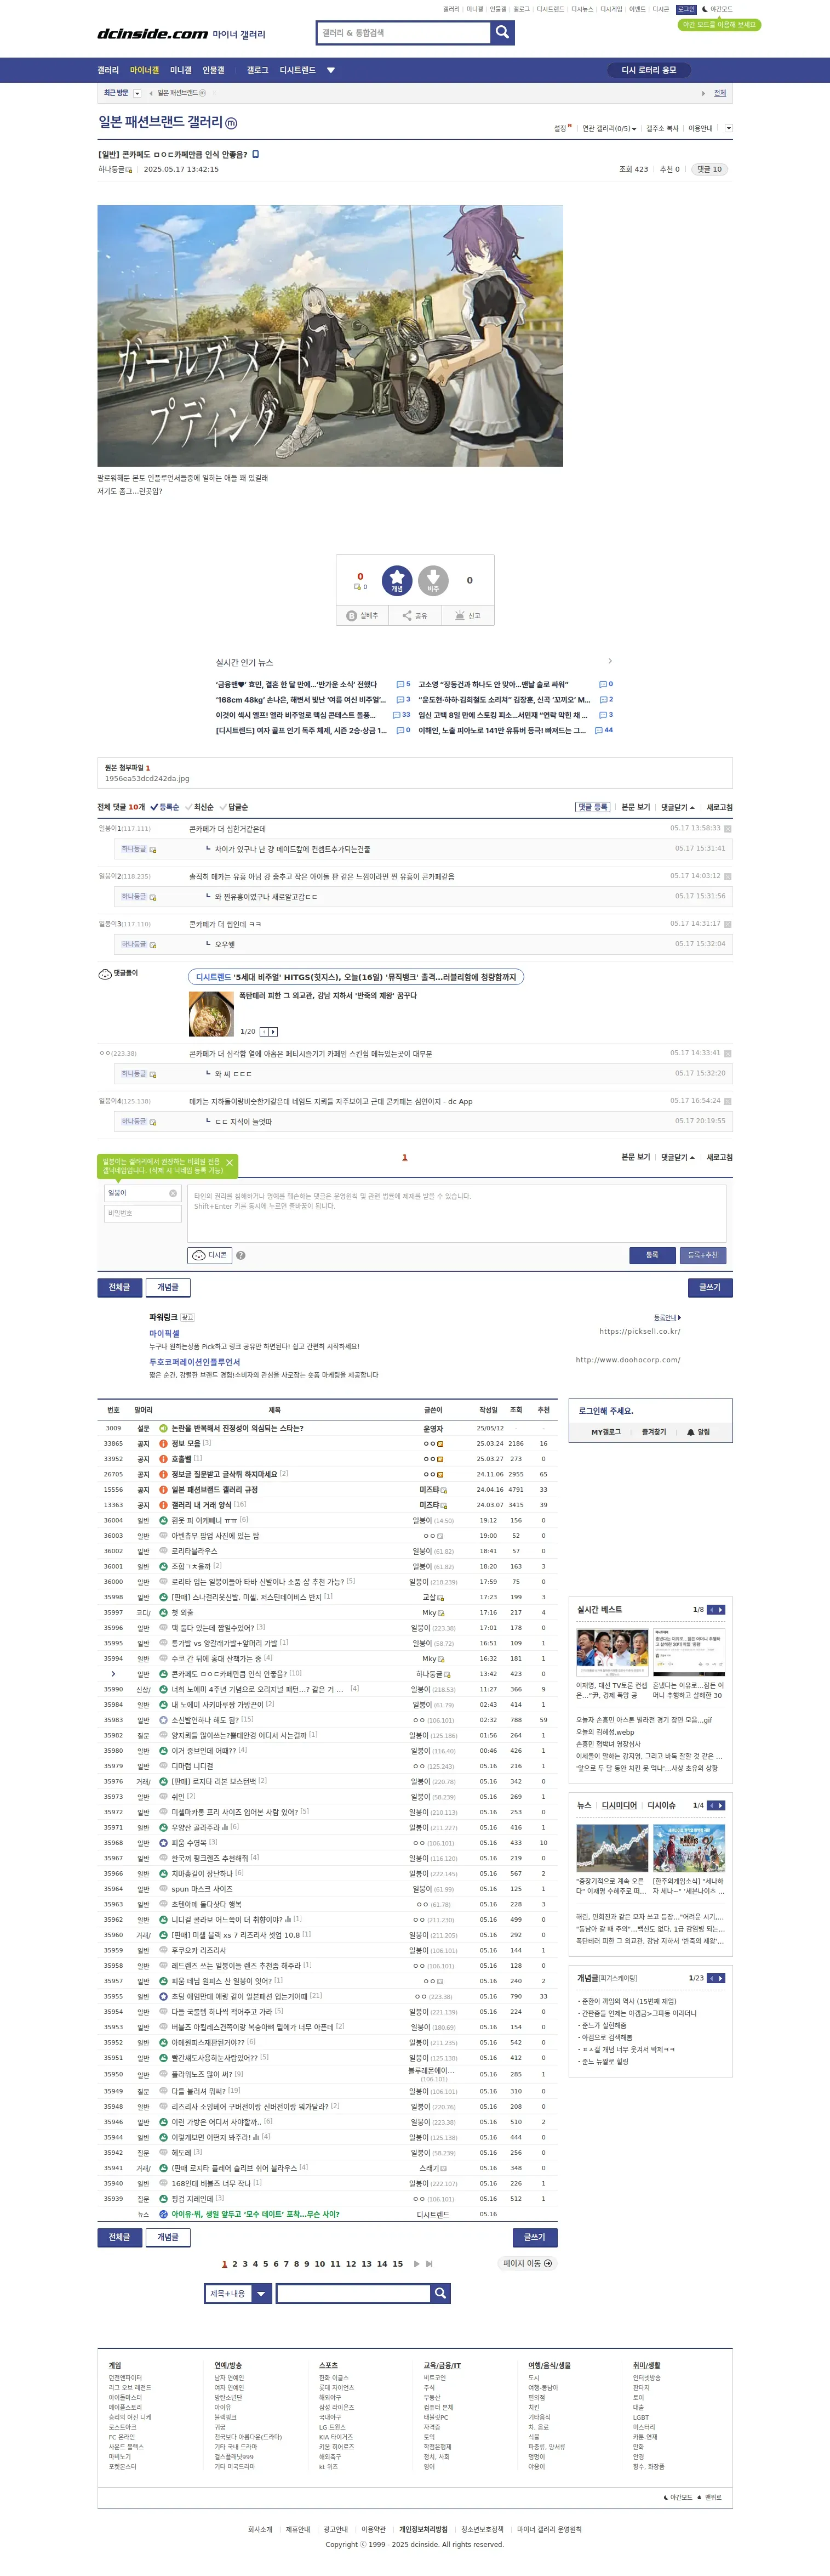Click the left arrow in recent visits bar
The image size is (830, 2576).
click(151, 93)
